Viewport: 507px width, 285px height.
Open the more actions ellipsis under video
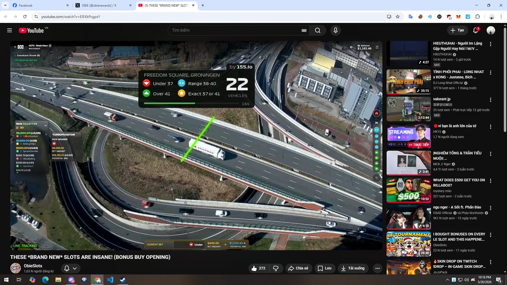pos(377,268)
